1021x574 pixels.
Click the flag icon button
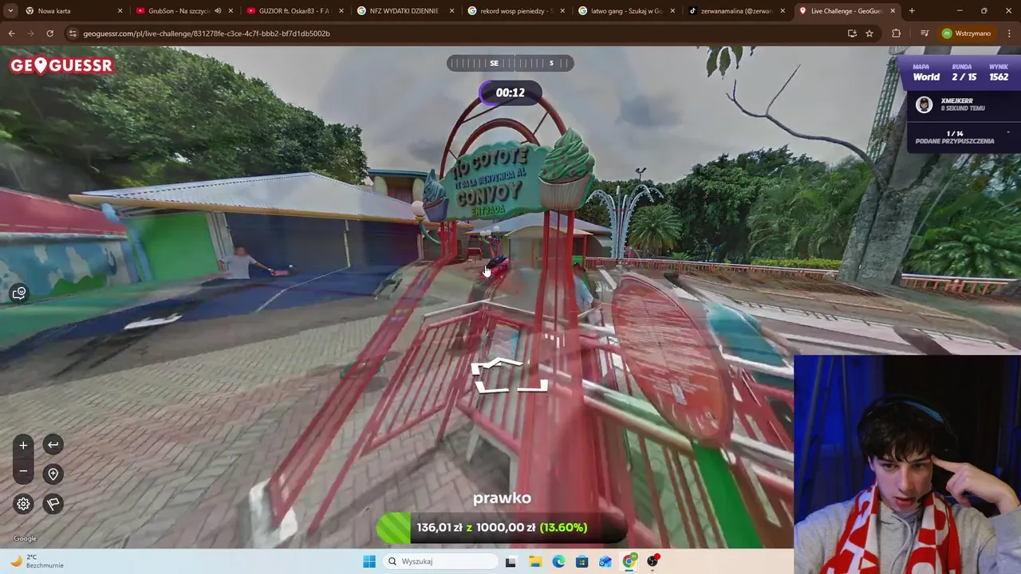pos(53,504)
